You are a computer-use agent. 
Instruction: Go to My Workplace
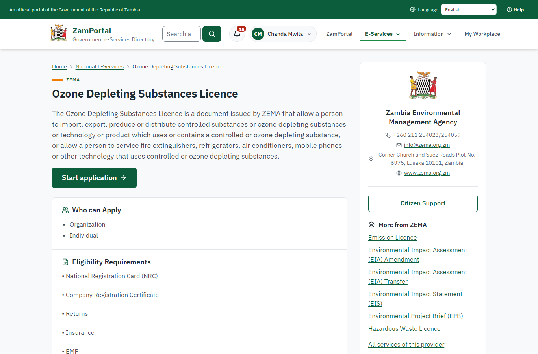482,34
